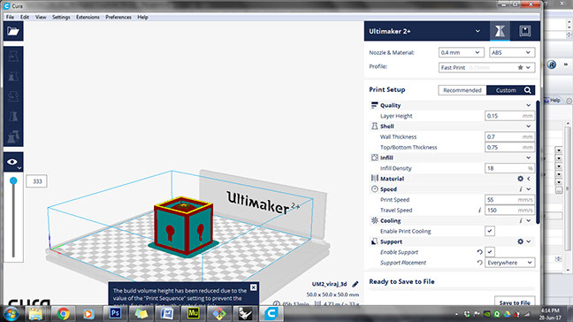
Task: Open the View menu
Action: pyautogui.click(x=41, y=17)
